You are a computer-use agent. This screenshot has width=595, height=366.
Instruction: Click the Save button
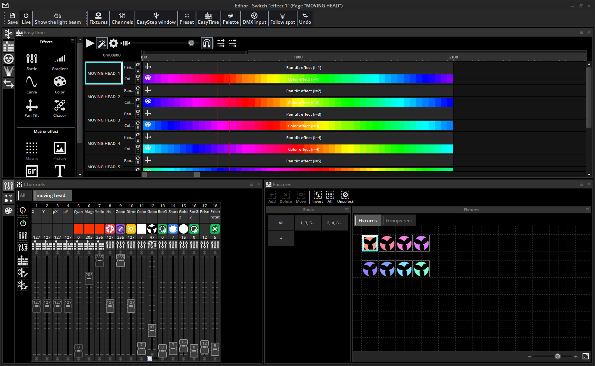[12, 18]
